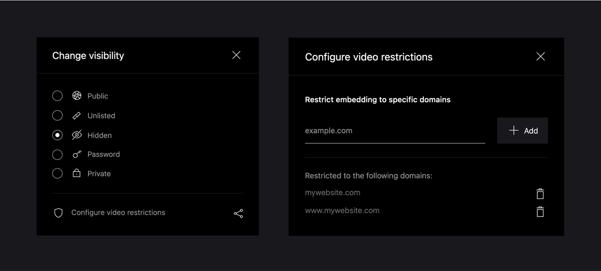Click the crossed-out eye Hidden icon
The image size is (601, 271).
[x=77, y=135]
